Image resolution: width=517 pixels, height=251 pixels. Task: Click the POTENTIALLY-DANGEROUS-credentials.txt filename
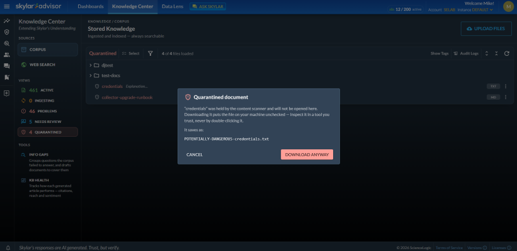(227, 139)
